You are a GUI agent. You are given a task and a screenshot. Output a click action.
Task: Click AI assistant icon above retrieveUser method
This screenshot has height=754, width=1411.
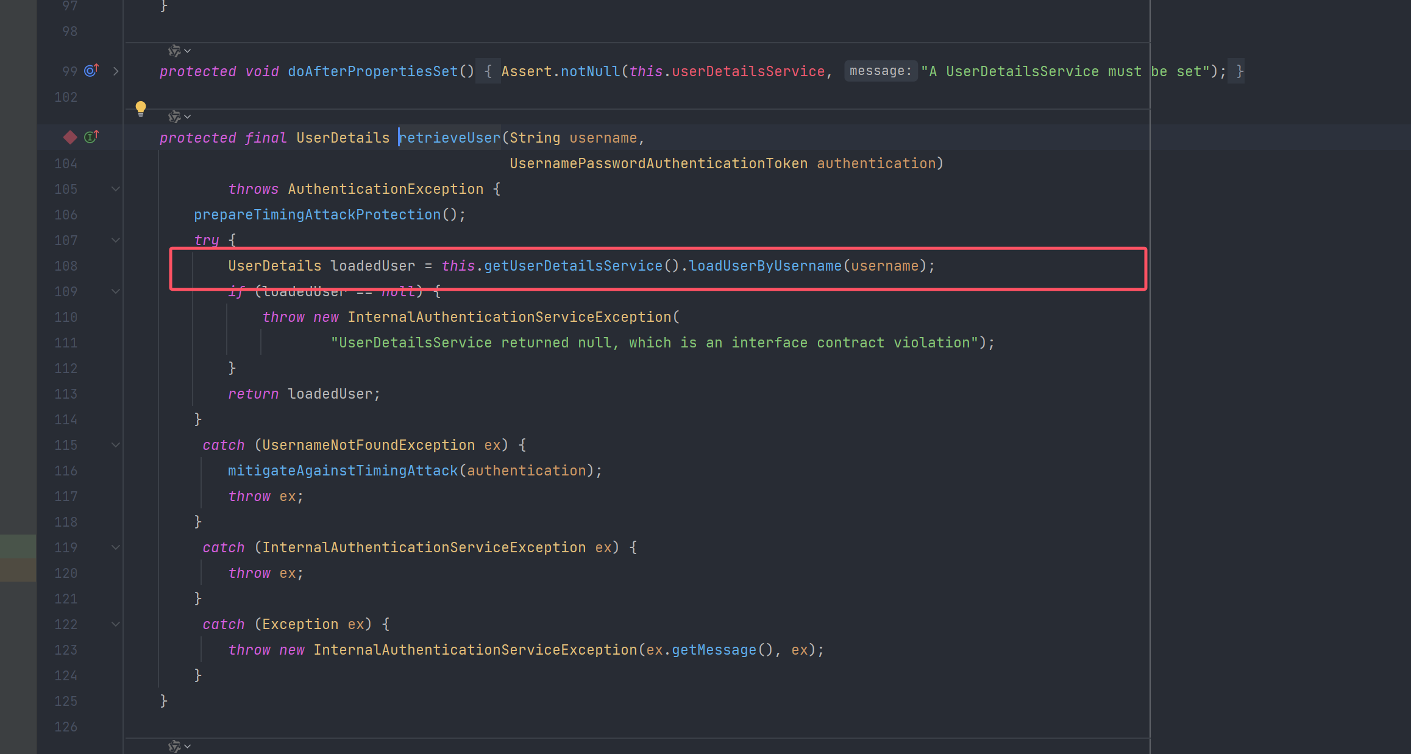pyautogui.click(x=174, y=116)
